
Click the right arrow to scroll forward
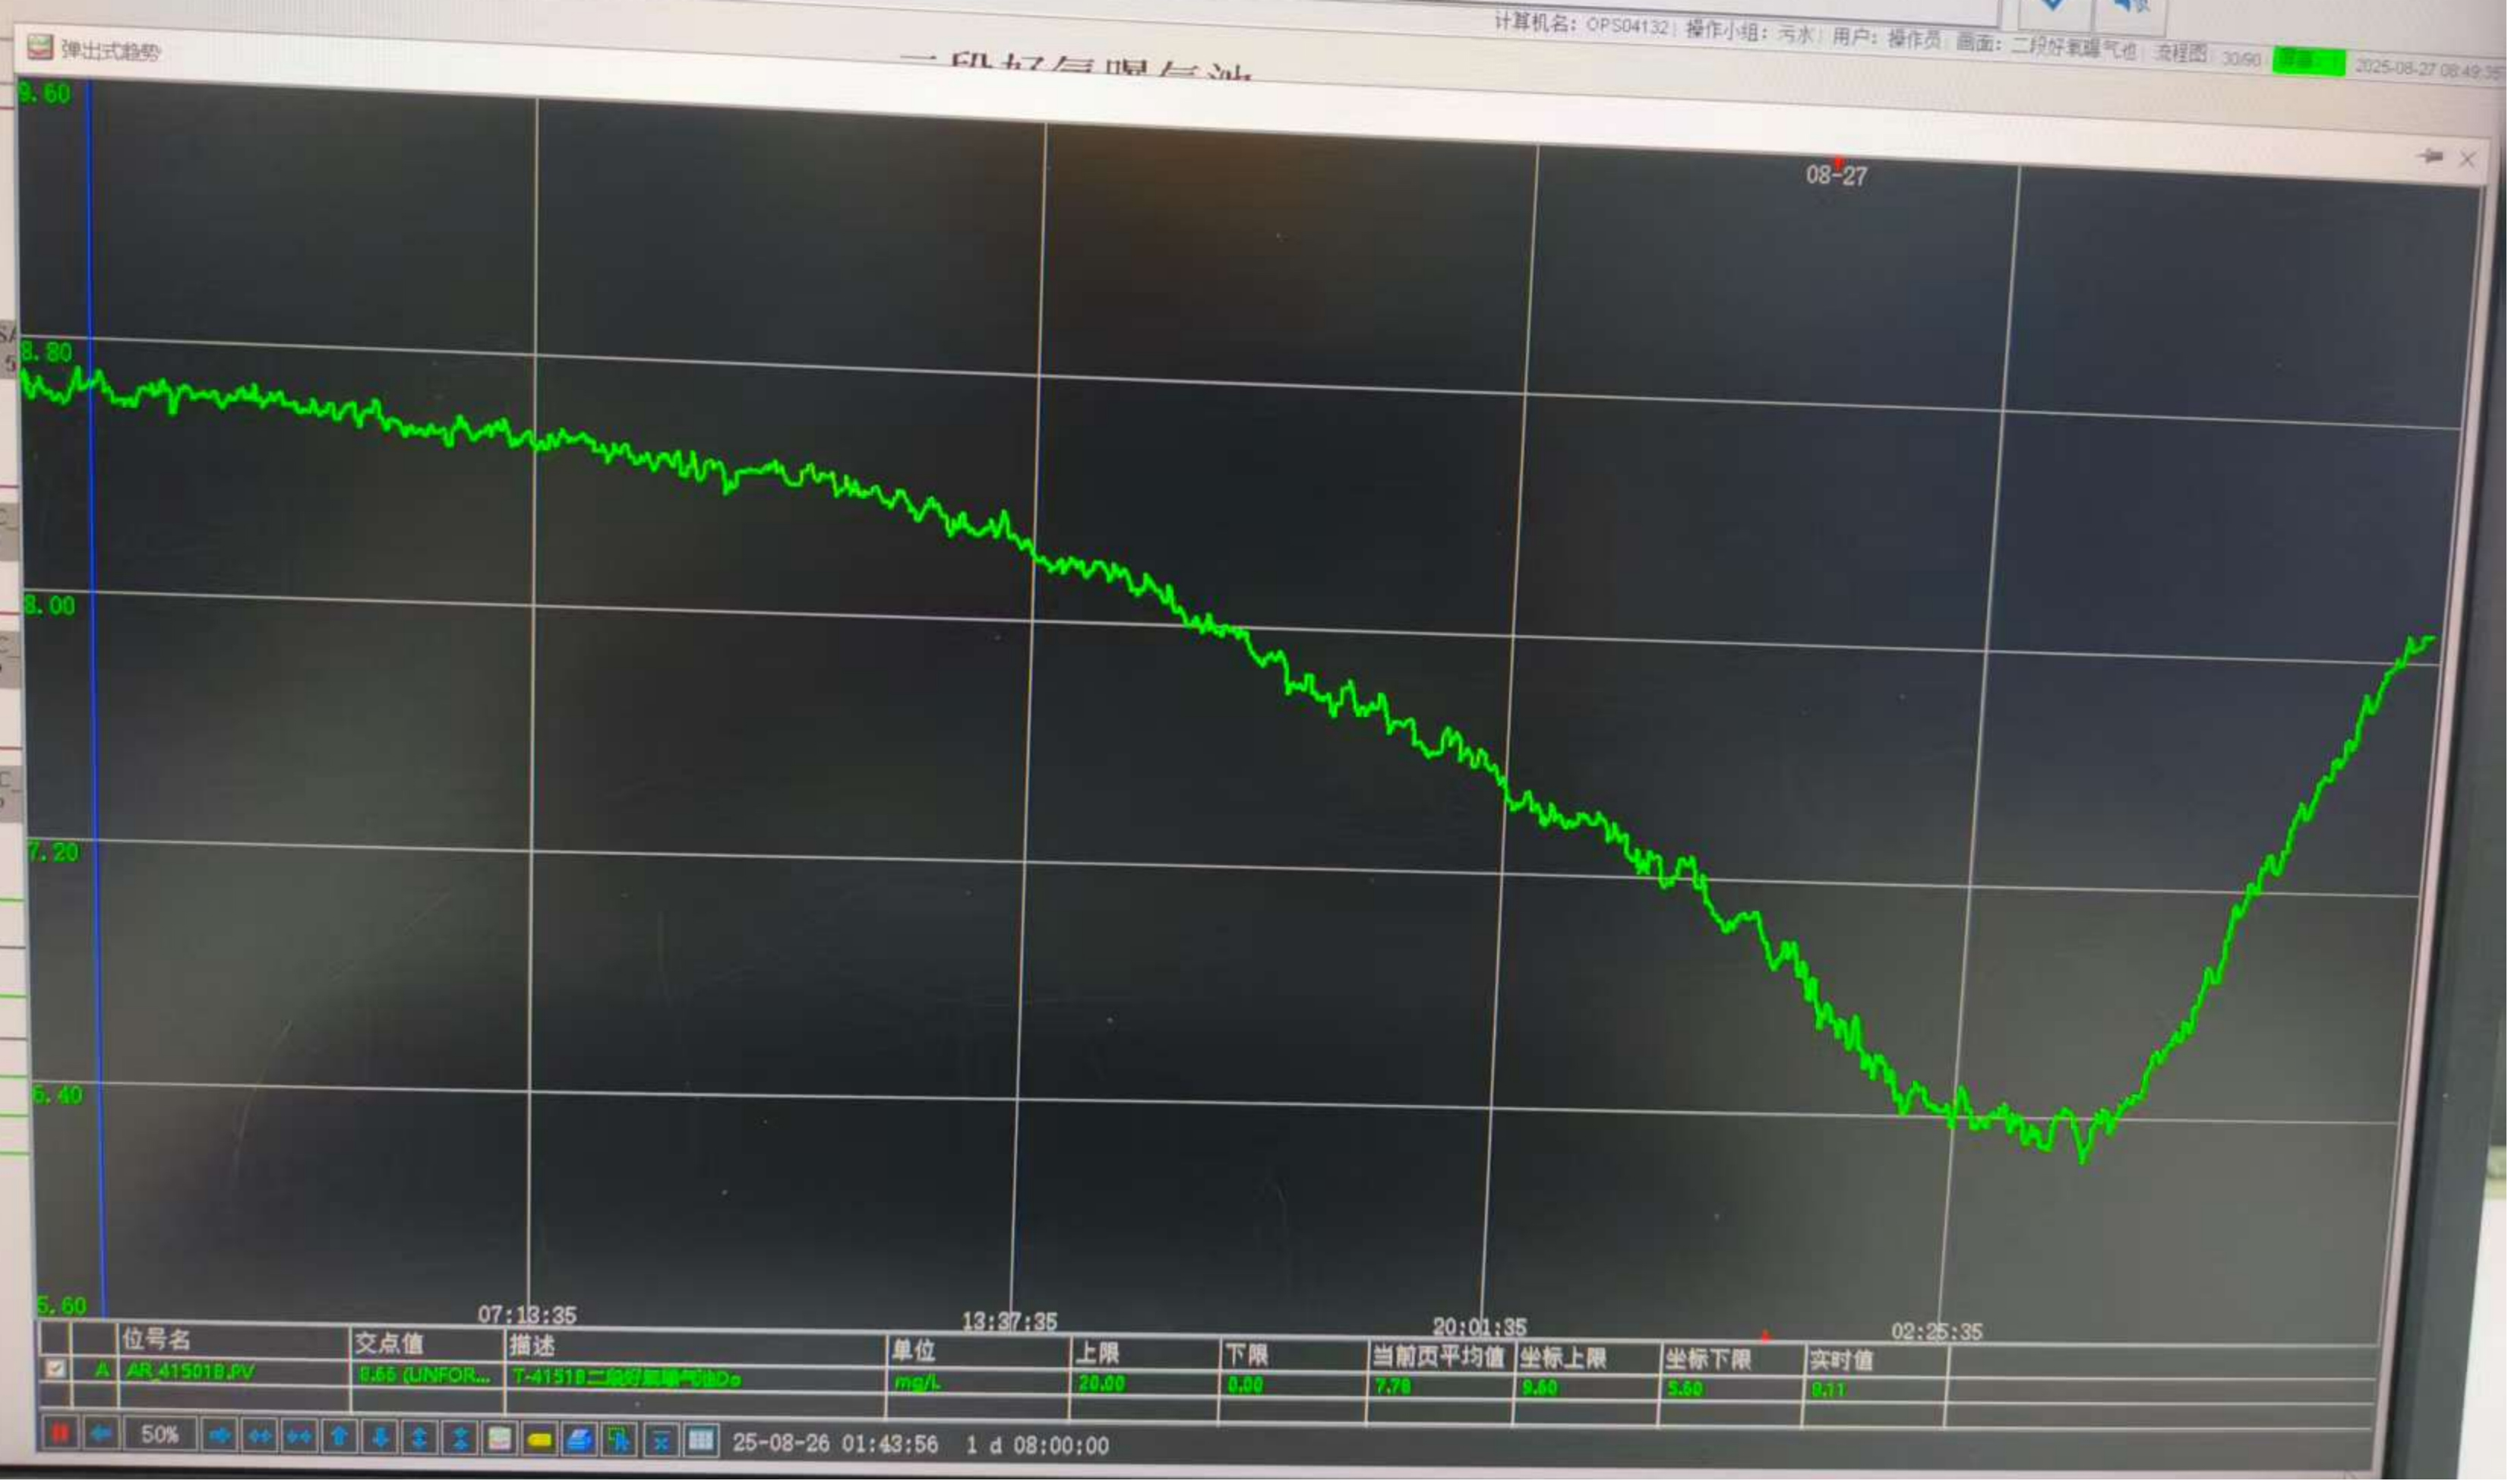[219, 1436]
